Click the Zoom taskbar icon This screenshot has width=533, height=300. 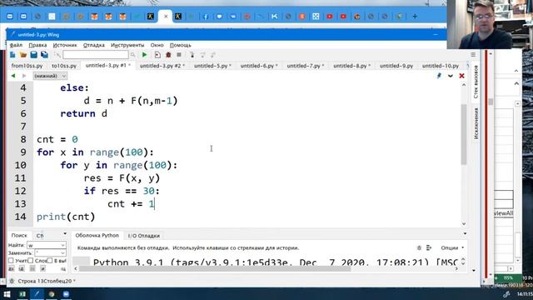66,294
